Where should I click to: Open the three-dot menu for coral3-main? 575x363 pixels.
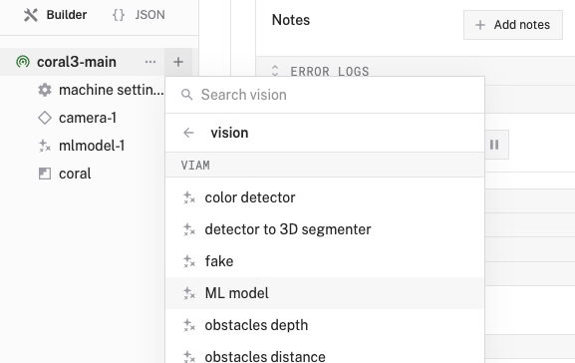150,62
